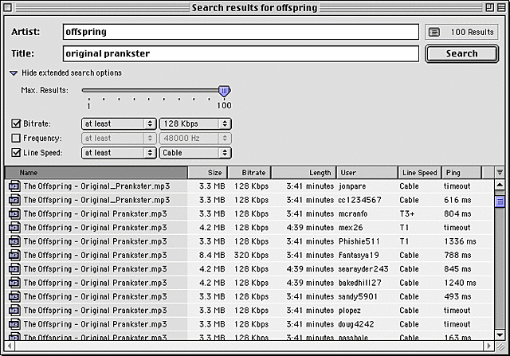Toggle the sort direction icon above the scrollbar

[500, 173]
